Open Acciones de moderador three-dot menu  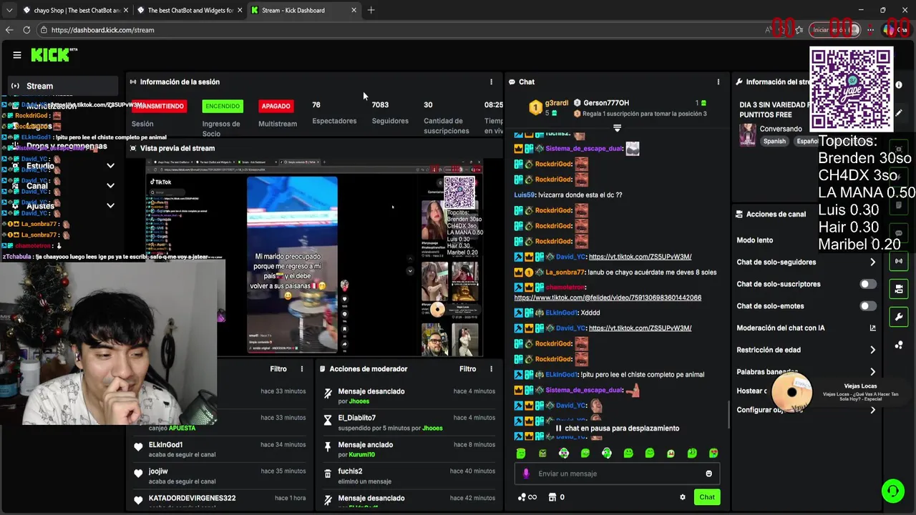pyautogui.click(x=491, y=369)
